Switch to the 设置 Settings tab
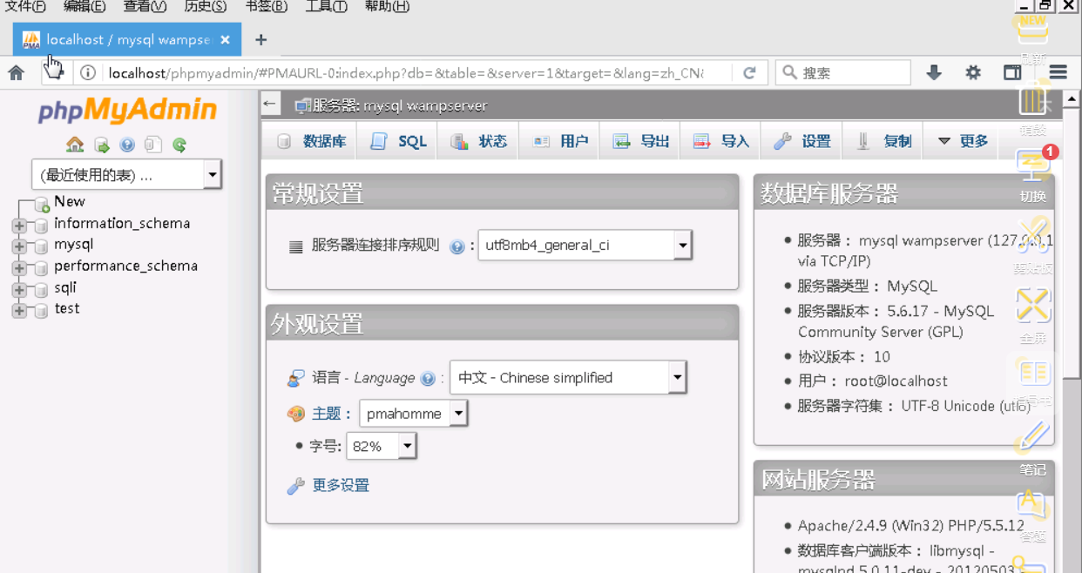Image resolution: width=1082 pixels, height=573 pixels. pyautogui.click(x=802, y=141)
